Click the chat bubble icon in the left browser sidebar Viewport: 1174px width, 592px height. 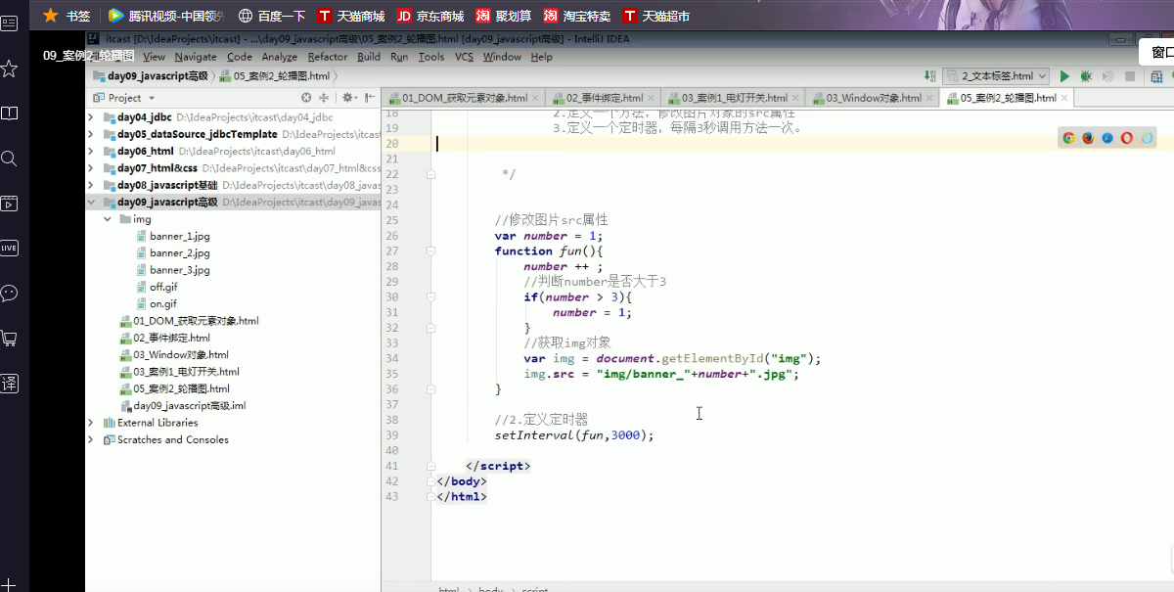[x=9, y=293]
